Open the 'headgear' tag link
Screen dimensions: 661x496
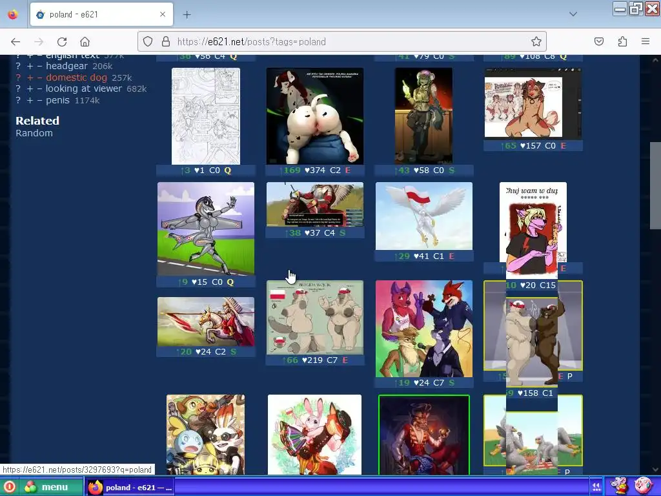click(66, 67)
